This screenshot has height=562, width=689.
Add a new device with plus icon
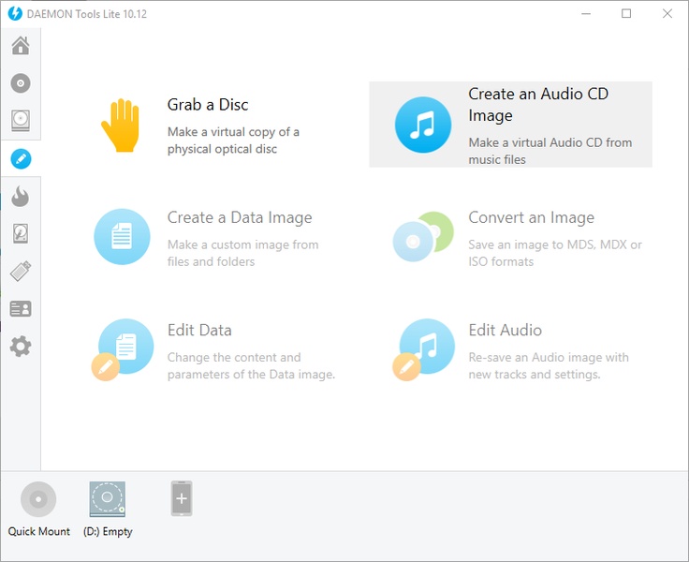(x=182, y=499)
